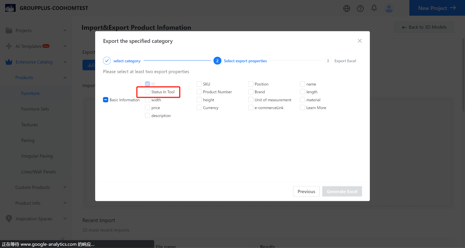Open the help question mark icon

click(360, 8)
